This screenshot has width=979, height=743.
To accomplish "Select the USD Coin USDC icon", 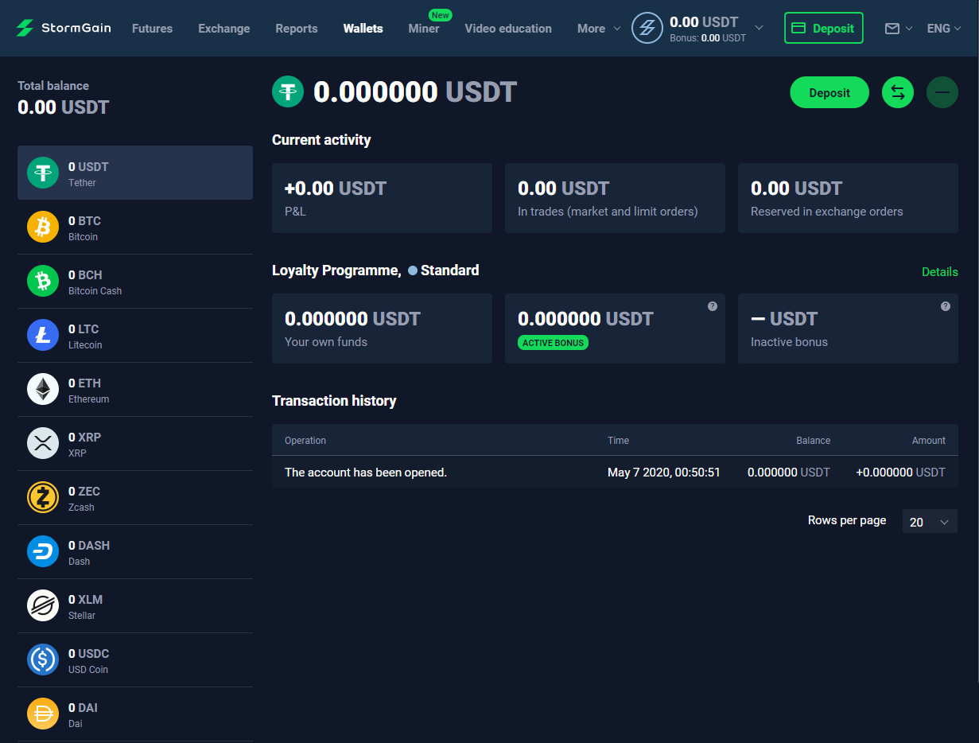I will tap(43, 659).
